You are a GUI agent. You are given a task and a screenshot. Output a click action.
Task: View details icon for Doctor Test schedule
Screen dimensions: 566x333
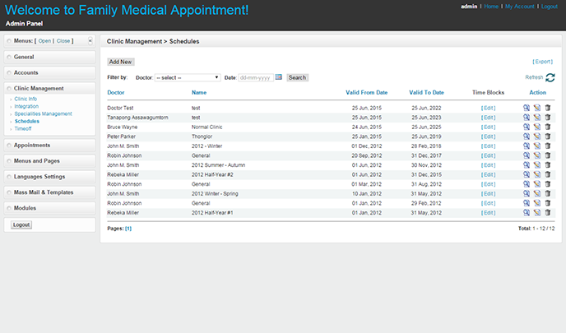527,108
